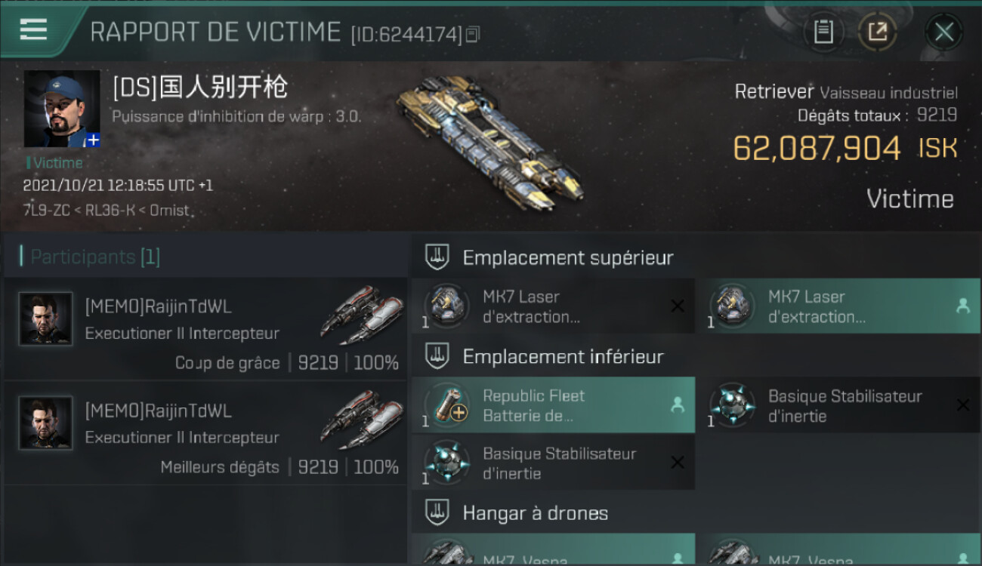
Task: Select the destroyed MK7 Laser d'extraction item
Action: 553,306
